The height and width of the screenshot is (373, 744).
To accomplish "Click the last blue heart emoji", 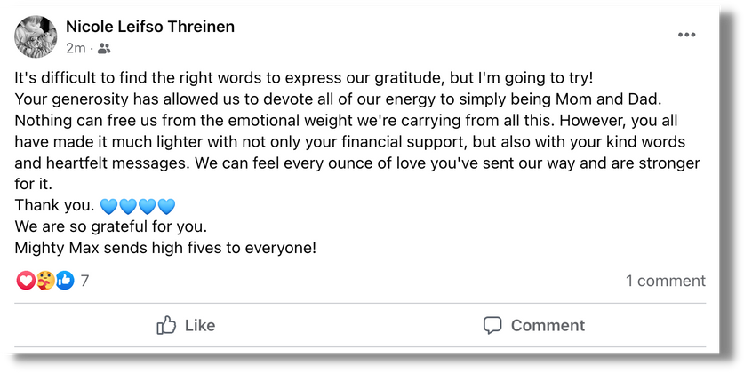I will [x=166, y=206].
